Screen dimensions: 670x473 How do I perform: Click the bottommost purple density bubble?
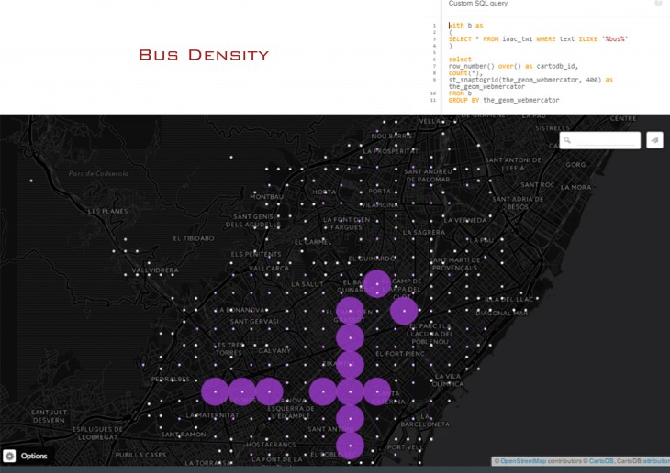350,446
